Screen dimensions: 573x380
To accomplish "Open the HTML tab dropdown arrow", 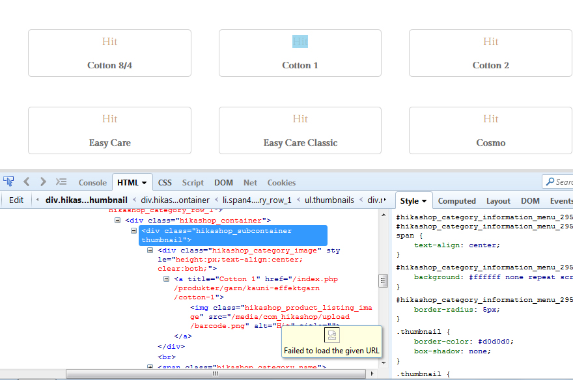I will coord(144,183).
